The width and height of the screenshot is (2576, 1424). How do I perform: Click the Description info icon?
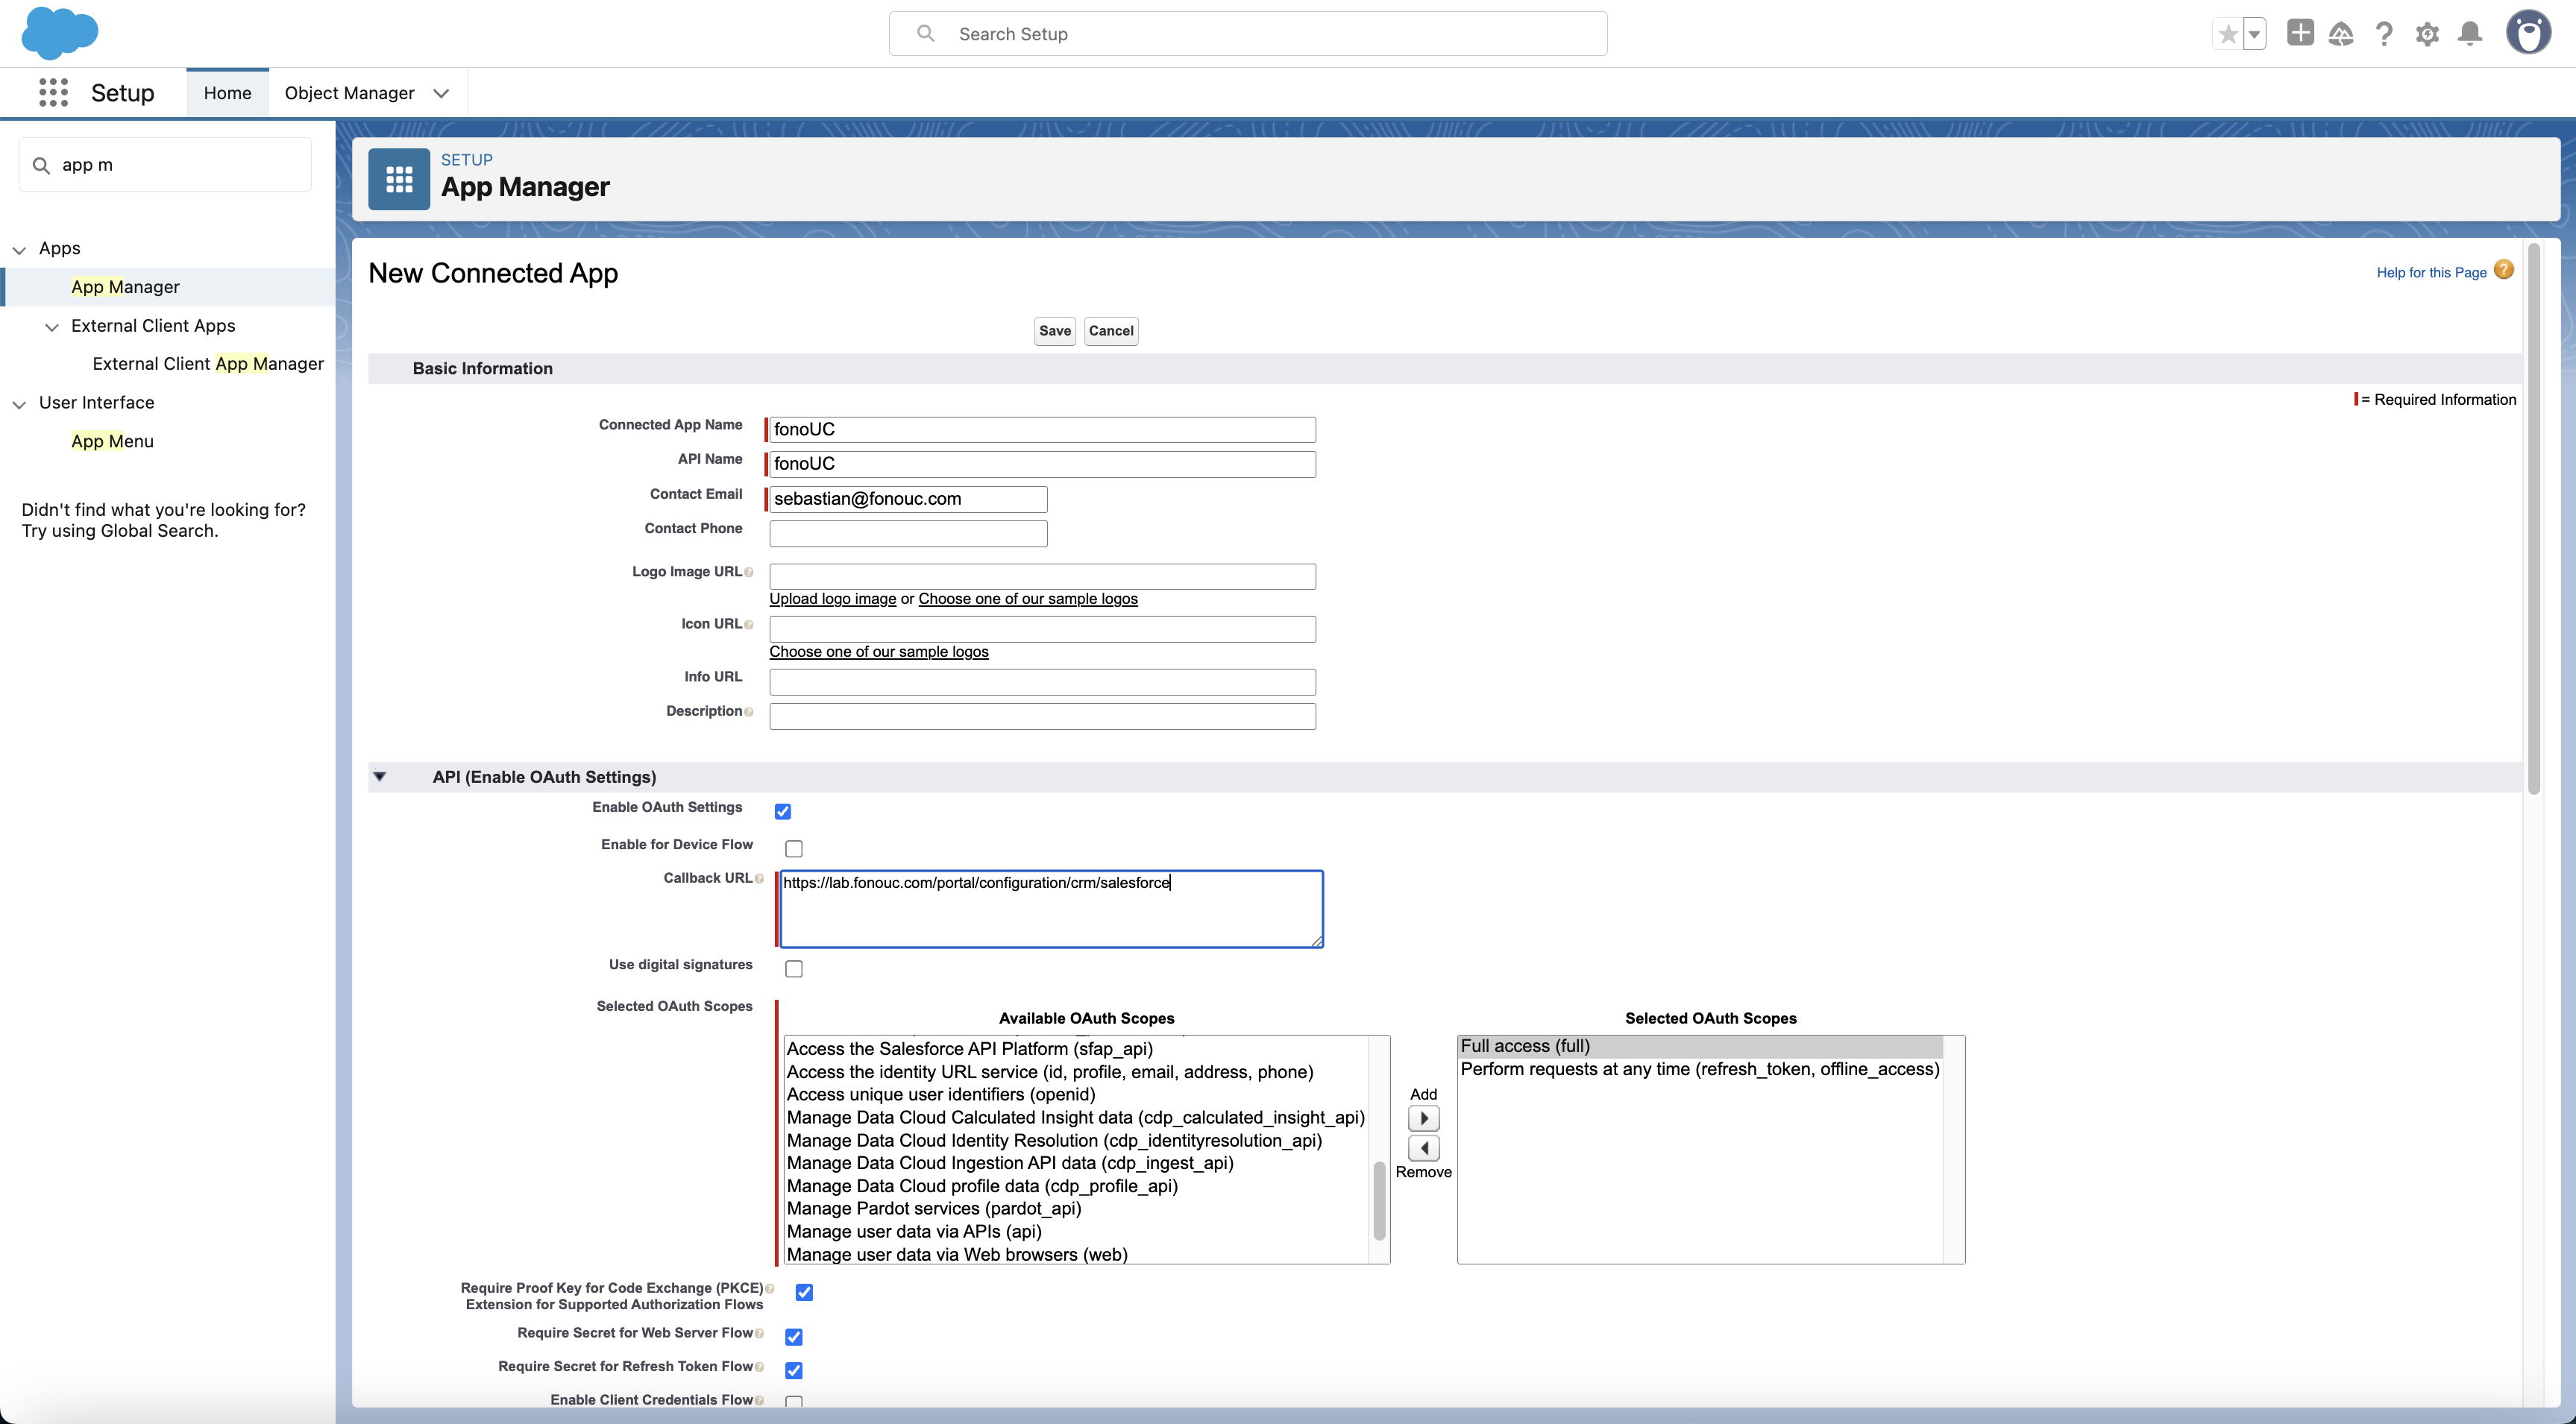point(749,711)
